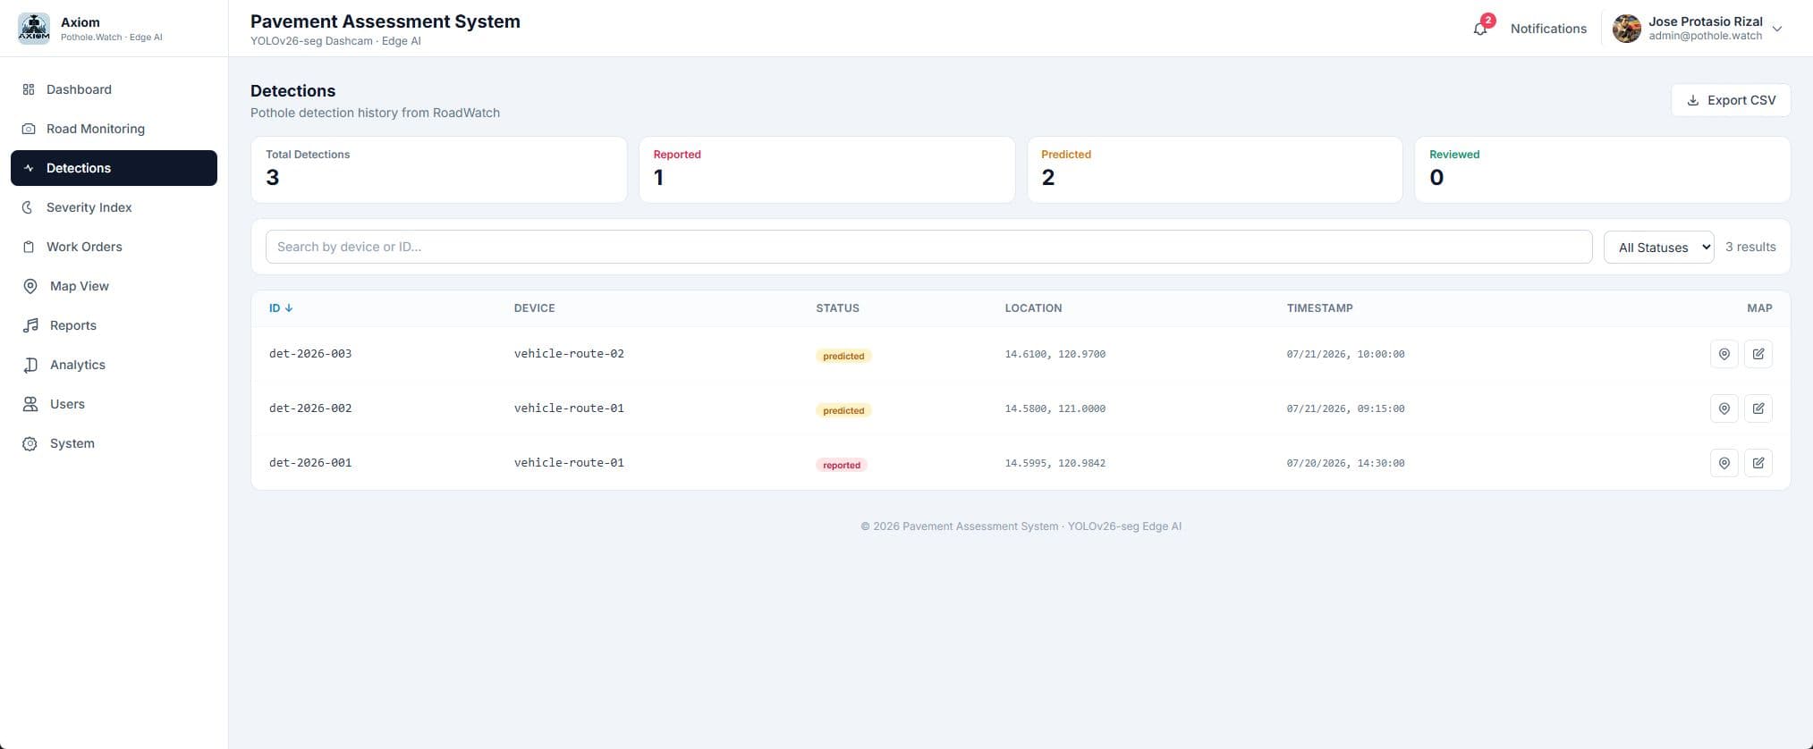This screenshot has width=1813, height=749.
Task: Open the Analytics page
Action: coord(114,365)
